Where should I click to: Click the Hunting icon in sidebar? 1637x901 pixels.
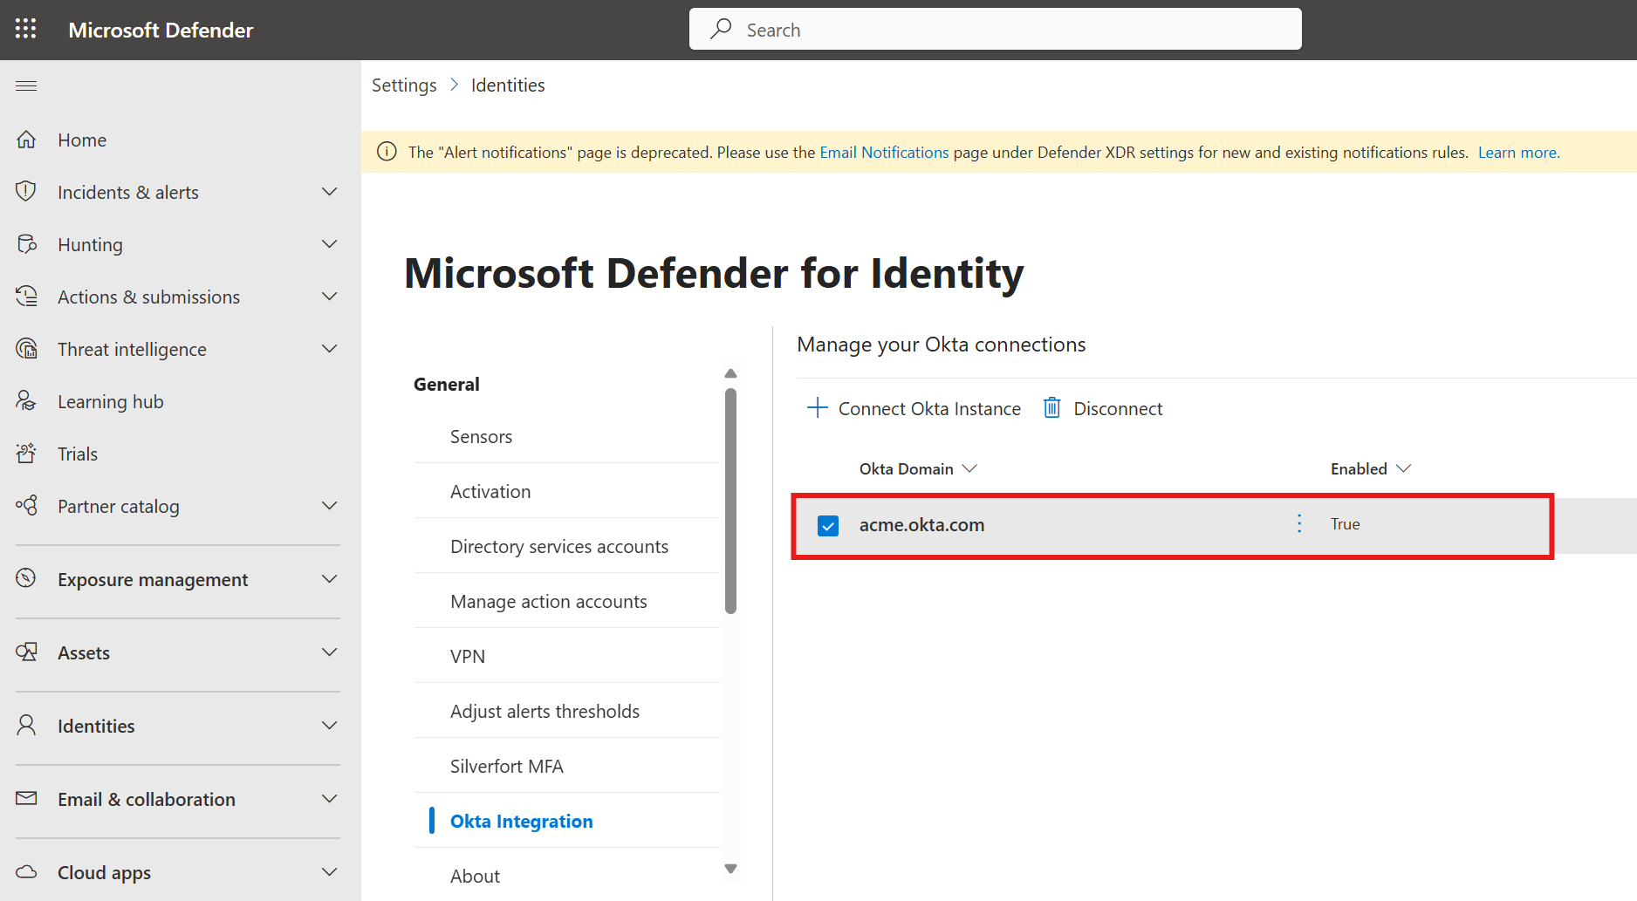point(26,244)
